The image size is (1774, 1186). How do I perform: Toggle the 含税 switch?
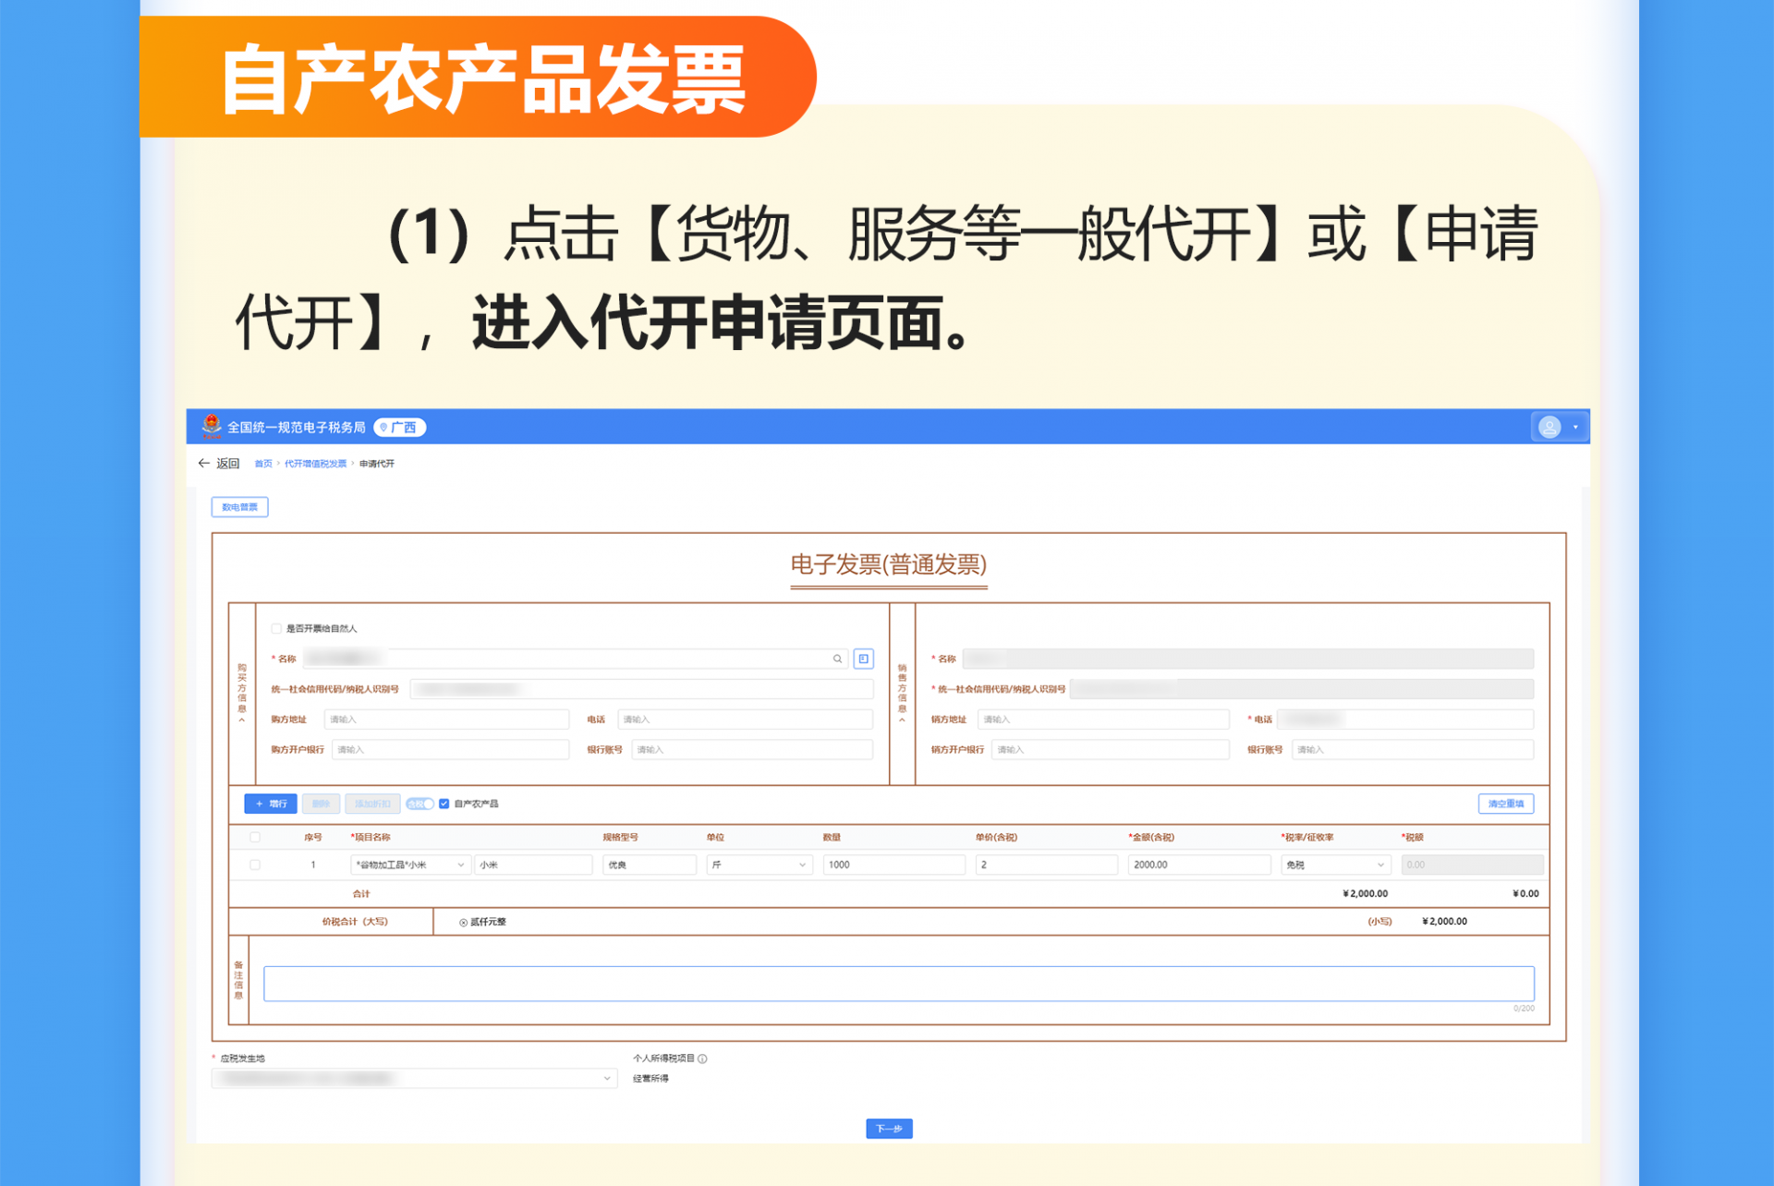click(x=419, y=804)
